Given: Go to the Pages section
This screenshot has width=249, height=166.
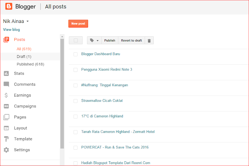Looking at the screenshot, I should [20, 117].
